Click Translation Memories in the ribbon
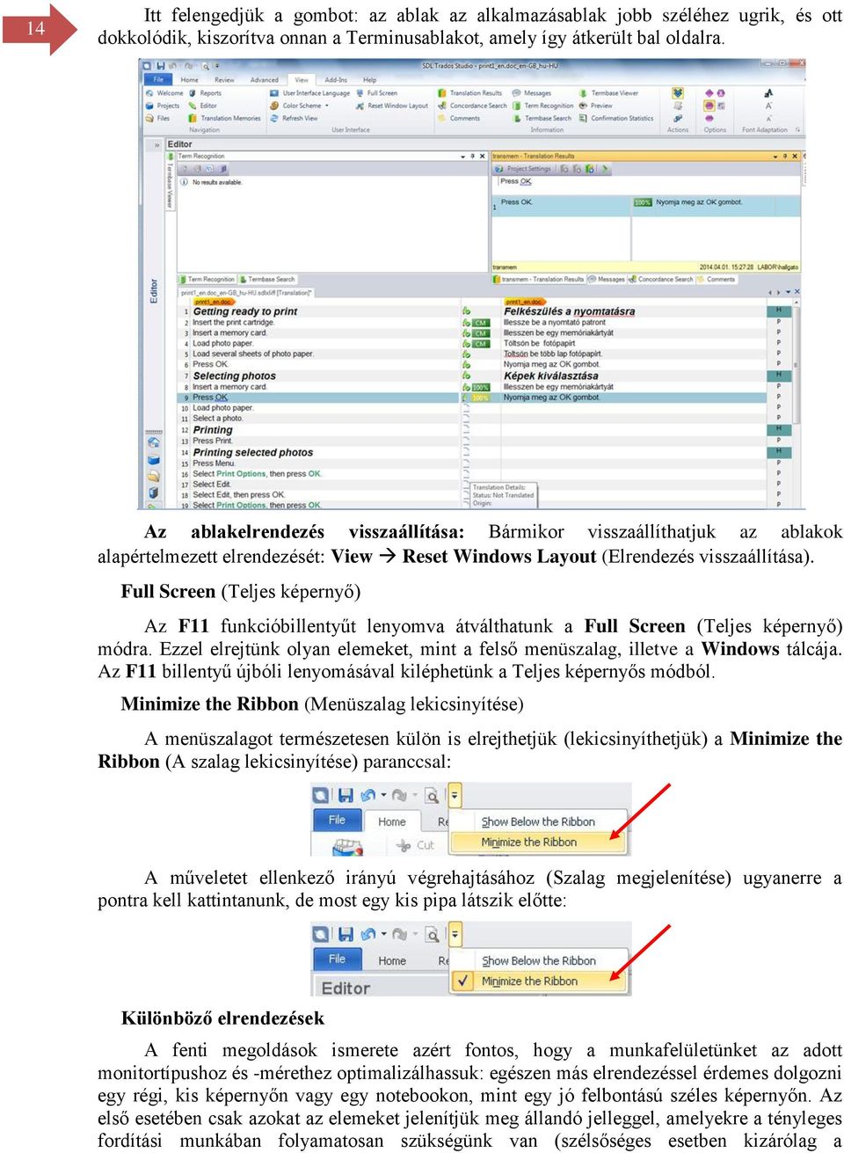The width and height of the screenshot is (844, 1153). (224, 118)
